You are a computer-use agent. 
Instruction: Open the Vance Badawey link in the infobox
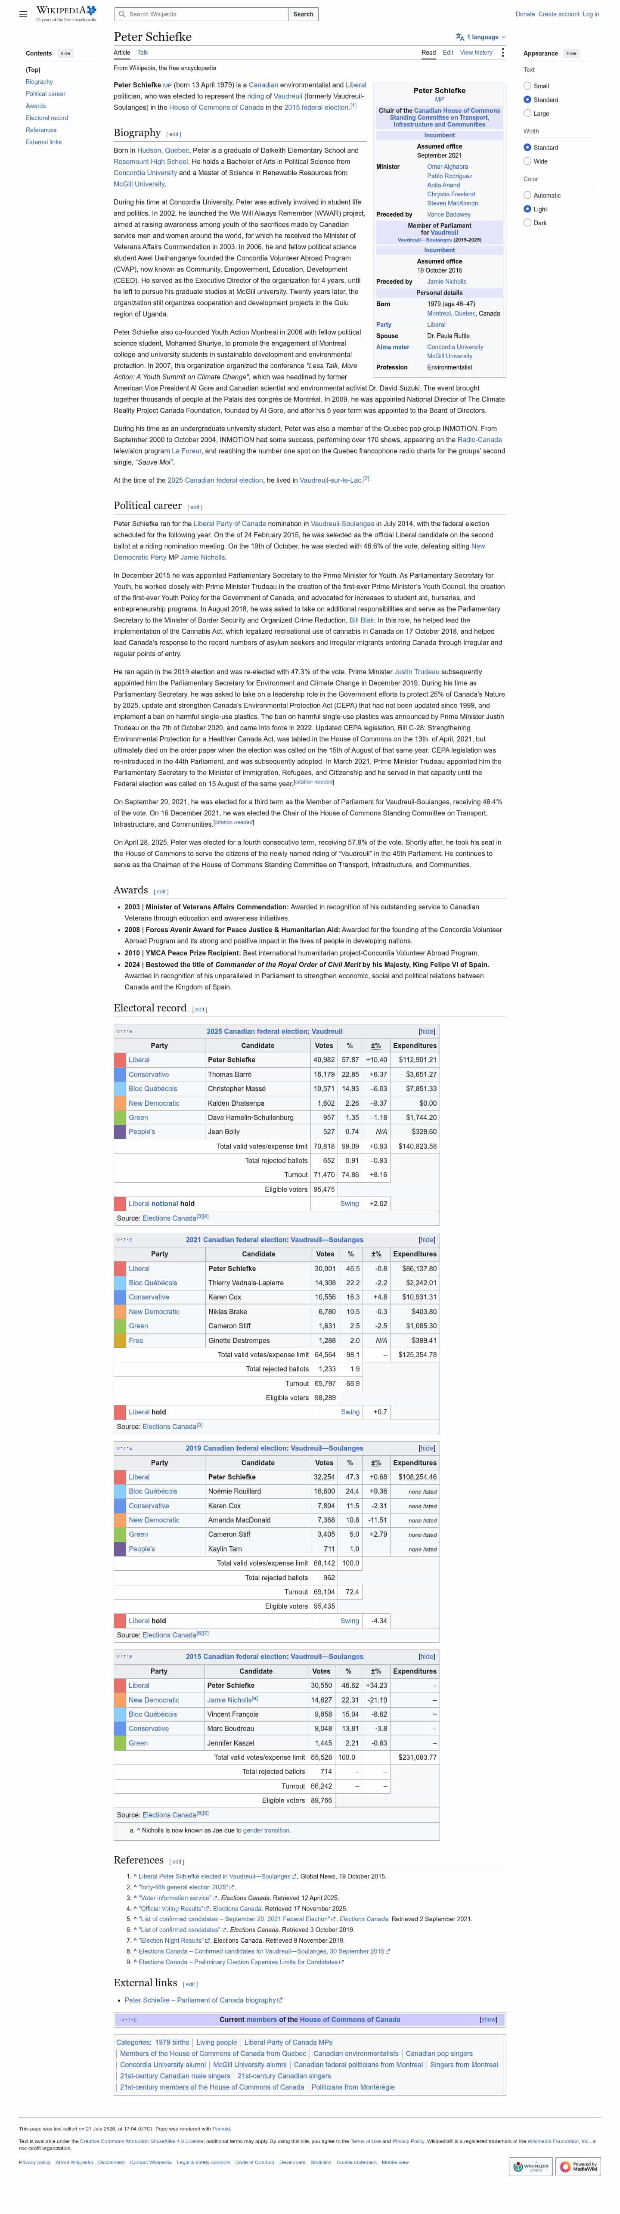[x=449, y=215]
